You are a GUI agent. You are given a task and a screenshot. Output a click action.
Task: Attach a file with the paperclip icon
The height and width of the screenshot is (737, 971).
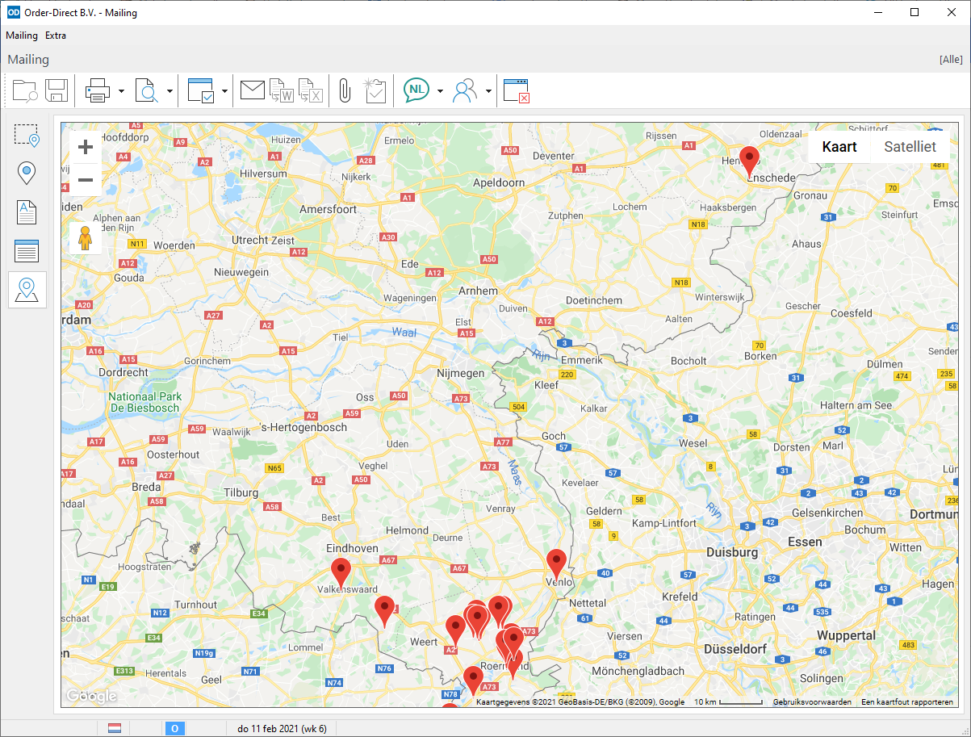[345, 90]
